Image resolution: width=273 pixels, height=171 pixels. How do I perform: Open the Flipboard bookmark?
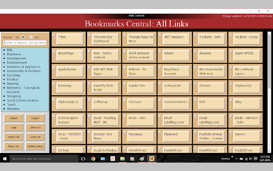tap(176, 136)
